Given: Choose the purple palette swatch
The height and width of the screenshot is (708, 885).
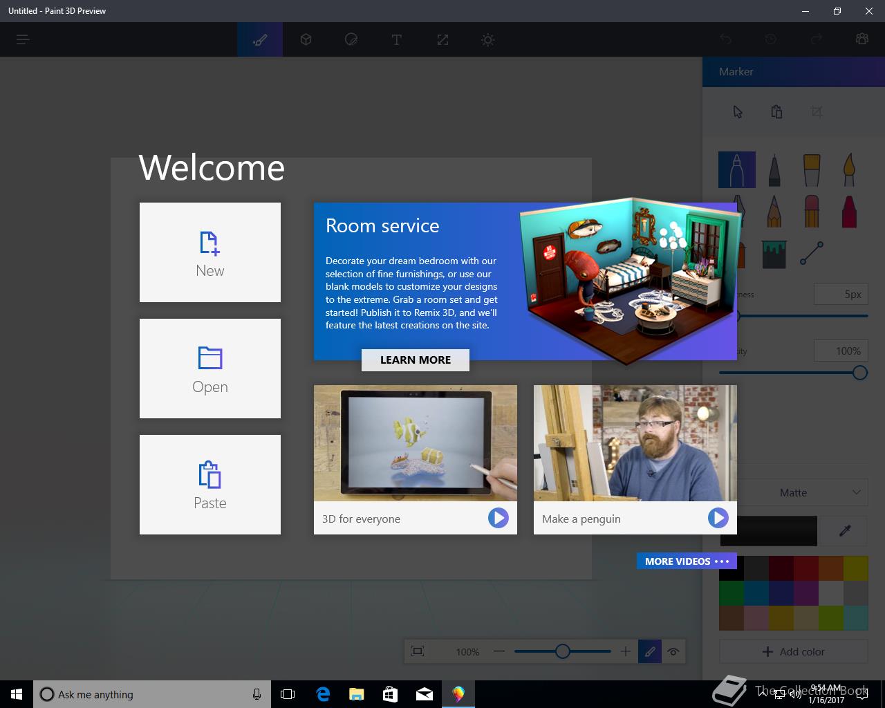Looking at the screenshot, I should pos(806,593).
